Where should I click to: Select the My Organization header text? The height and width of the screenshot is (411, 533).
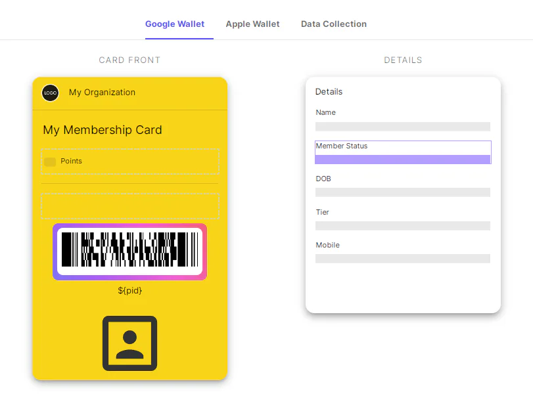tap(102, 93)
